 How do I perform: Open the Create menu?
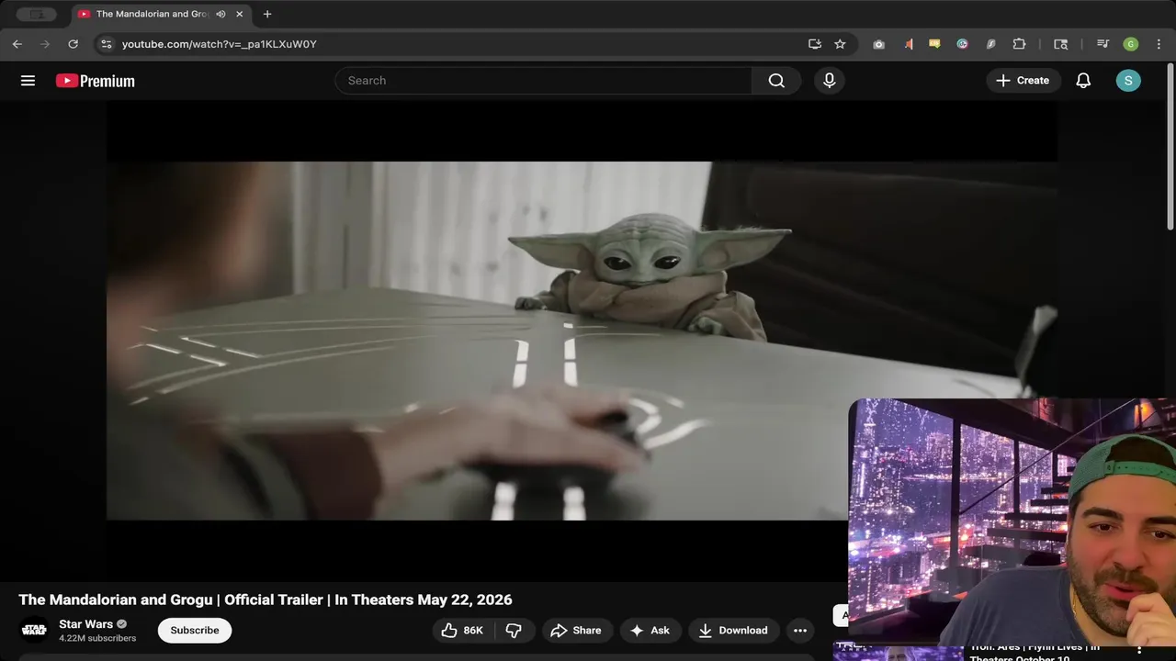[1023, 81]
